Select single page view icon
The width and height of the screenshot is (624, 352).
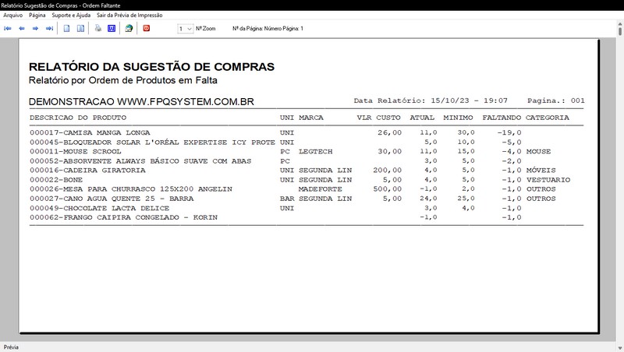tap(67, 29)
